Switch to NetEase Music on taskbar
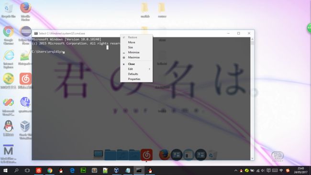The width and height of the screenshot is (311, 175). (39, 170)
